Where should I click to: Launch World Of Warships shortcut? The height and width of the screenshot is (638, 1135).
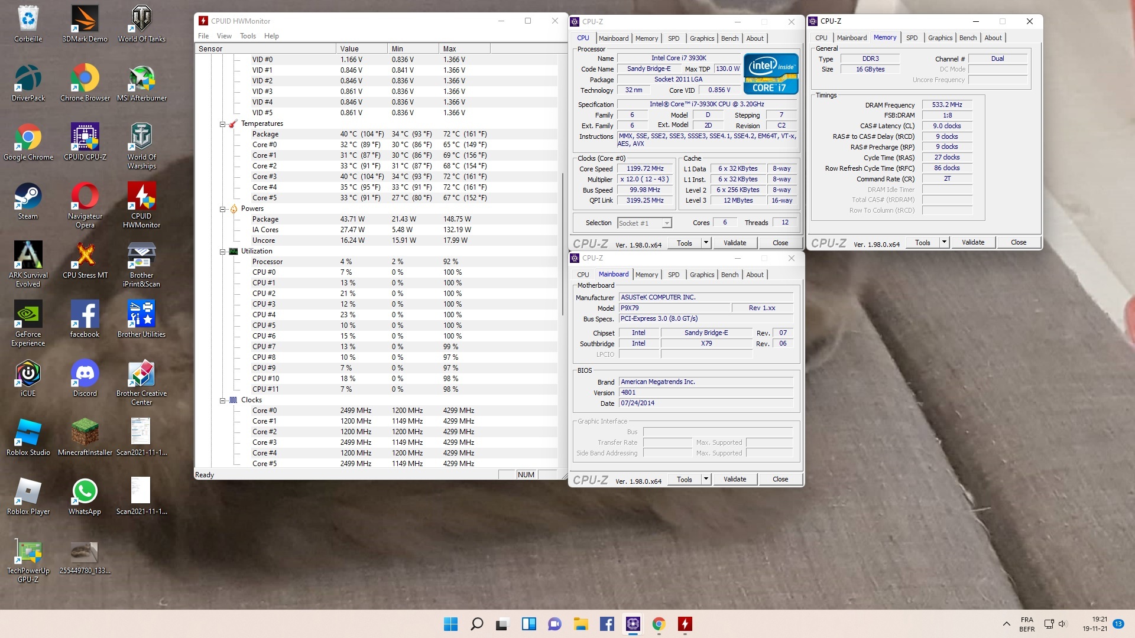pyautogui.click(x=142, y=146)
